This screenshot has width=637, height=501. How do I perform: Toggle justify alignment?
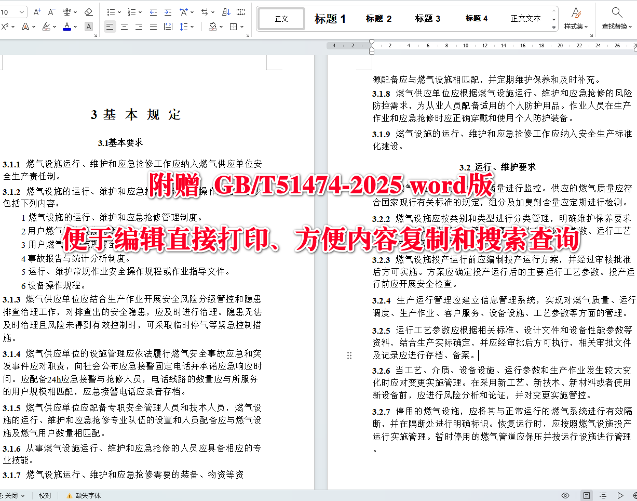click(153, 27)
